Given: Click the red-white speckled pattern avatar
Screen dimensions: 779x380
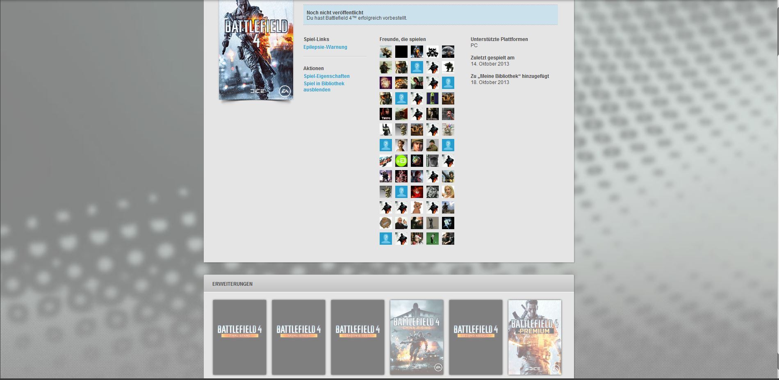Looking at the screenshot, I should pyautogui.click(x=401, y=176).
